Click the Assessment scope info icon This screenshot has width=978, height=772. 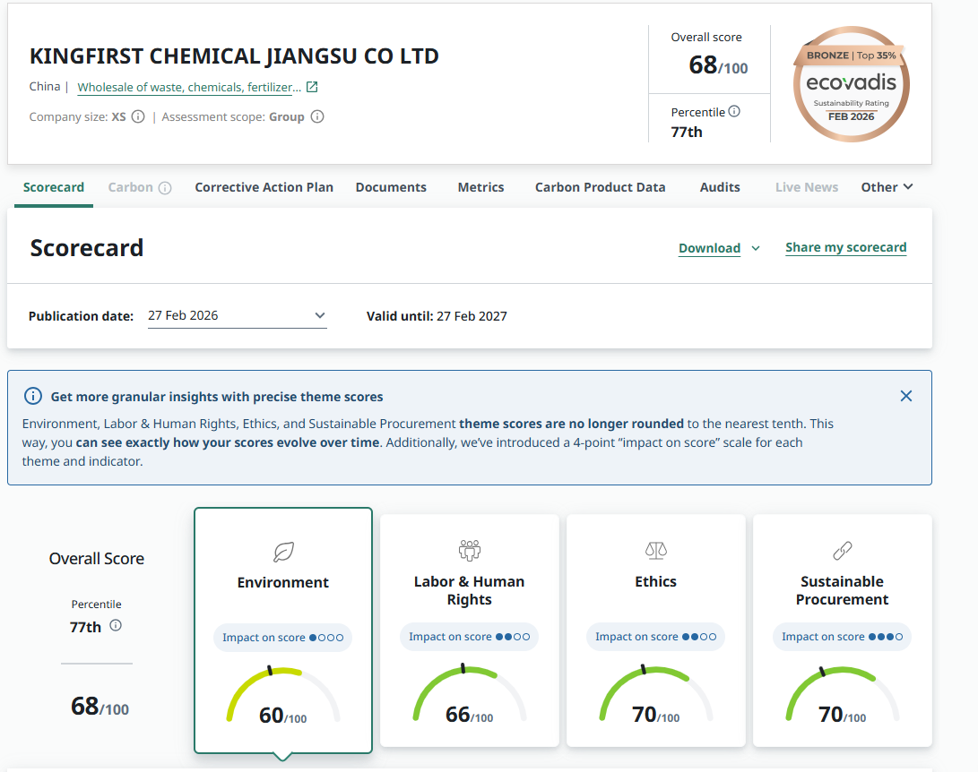[x=317, y=116]
